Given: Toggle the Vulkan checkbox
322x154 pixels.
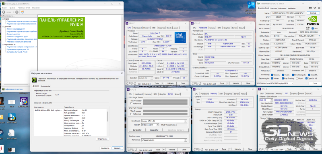Looking at the screenshot, I should point(272,78).
